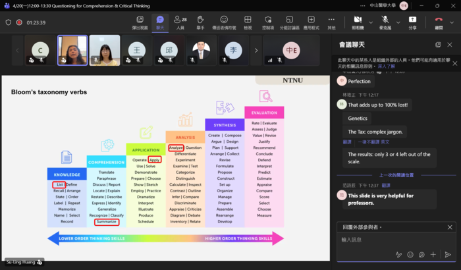Open the emoji picker in chat compose
Image resolution: width=461 pixels, height=270 pixels.
click(x=410, y=254)
